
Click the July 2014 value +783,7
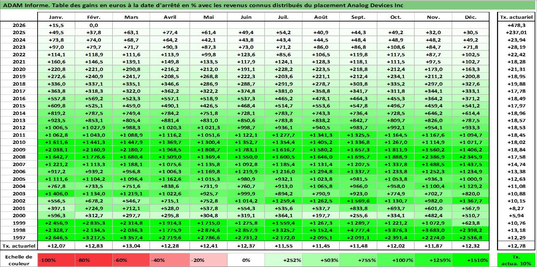point(283,113)
